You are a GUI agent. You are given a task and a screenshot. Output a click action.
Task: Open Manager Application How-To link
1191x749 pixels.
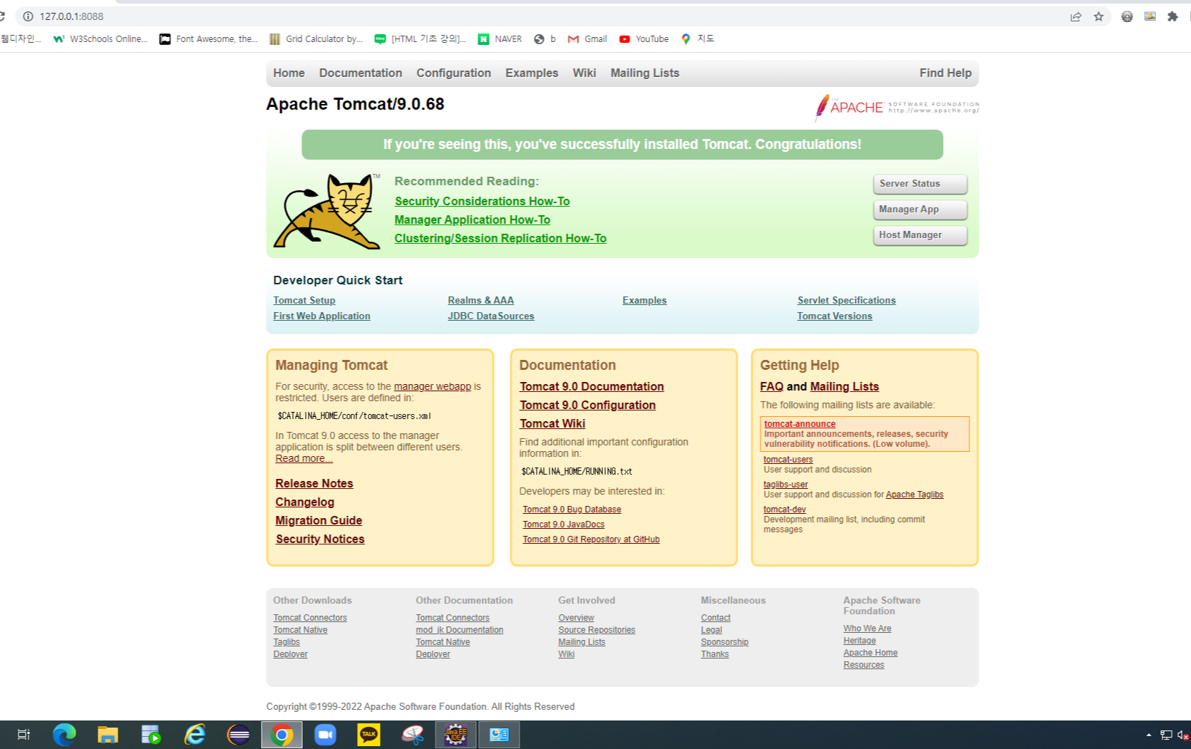coord(473,220)
